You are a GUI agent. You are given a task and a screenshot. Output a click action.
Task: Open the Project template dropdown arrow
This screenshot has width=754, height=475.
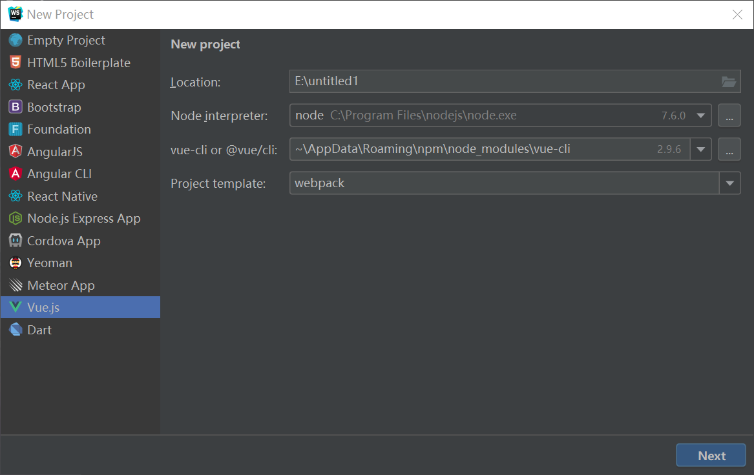pos(729,183)
